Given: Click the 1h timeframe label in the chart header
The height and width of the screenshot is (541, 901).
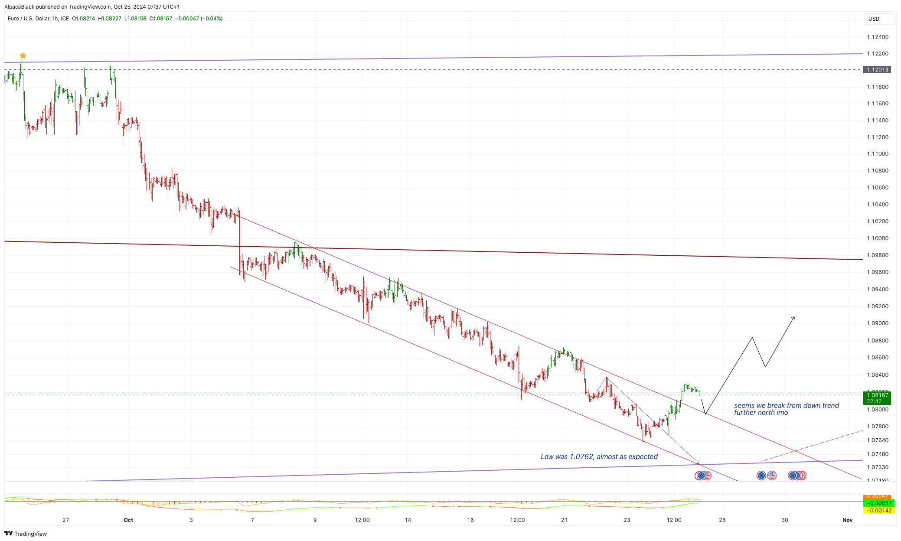Looking at the screenshot, I should [55, 19].
